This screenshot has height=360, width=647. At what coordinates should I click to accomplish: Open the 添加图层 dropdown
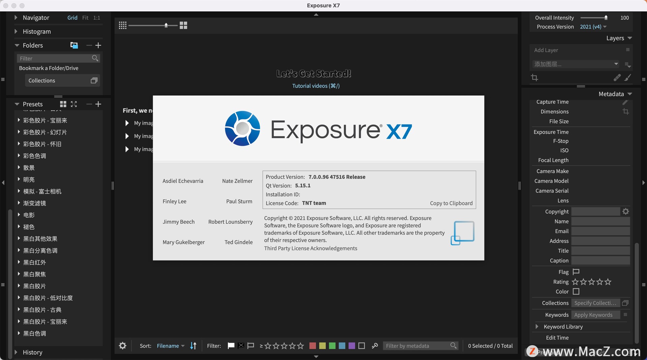tap(576, 64)
